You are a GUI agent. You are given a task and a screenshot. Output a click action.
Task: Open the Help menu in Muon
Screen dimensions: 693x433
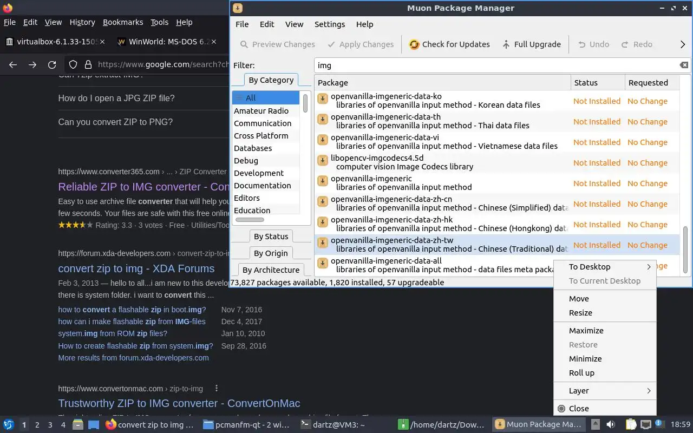(364, 24)
